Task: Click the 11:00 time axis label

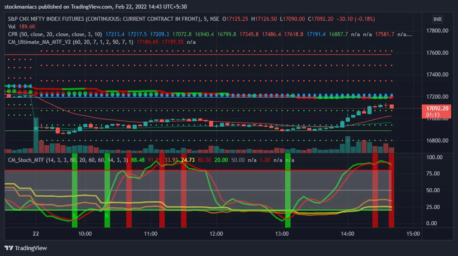Action: coord(150,234)
